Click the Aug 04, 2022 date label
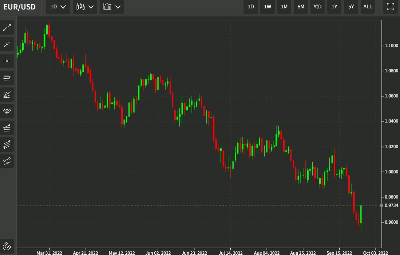This screenshot has width=400, height=255. (x=267, y=253)
